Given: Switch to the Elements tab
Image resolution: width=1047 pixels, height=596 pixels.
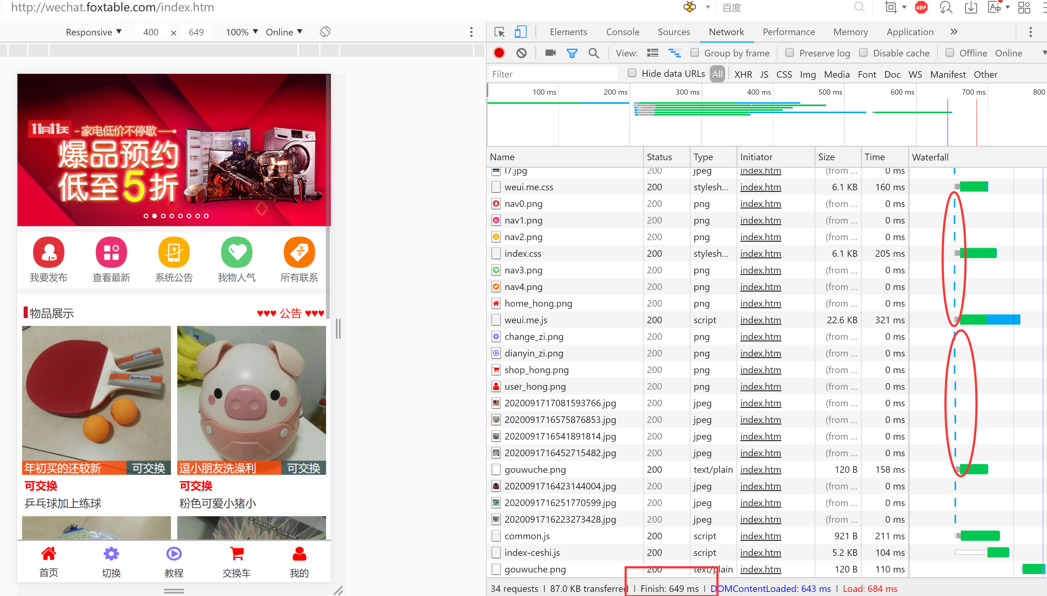Looking at the screenshot, I should point(568,32).
